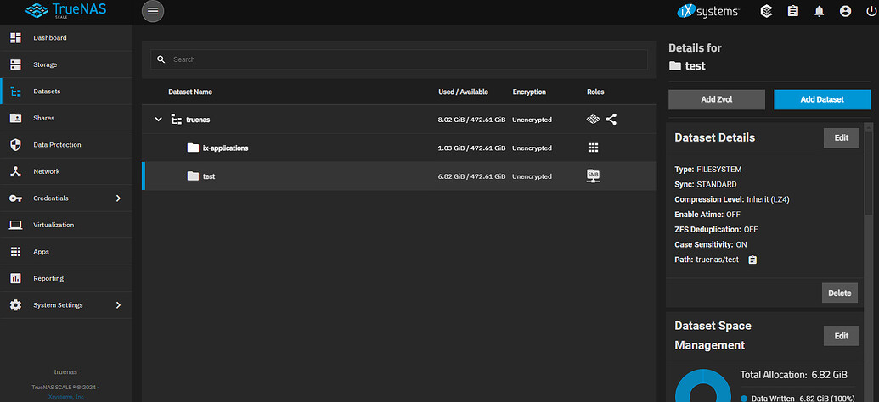Viewport: 879px width, 402px height.
Task: Expand the System Settings submenu arrow
Action: [118, 305]
